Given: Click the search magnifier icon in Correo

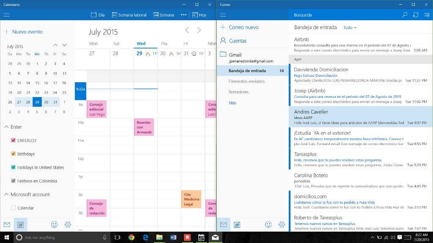Looking at the screenshot, I should [405, 15].
